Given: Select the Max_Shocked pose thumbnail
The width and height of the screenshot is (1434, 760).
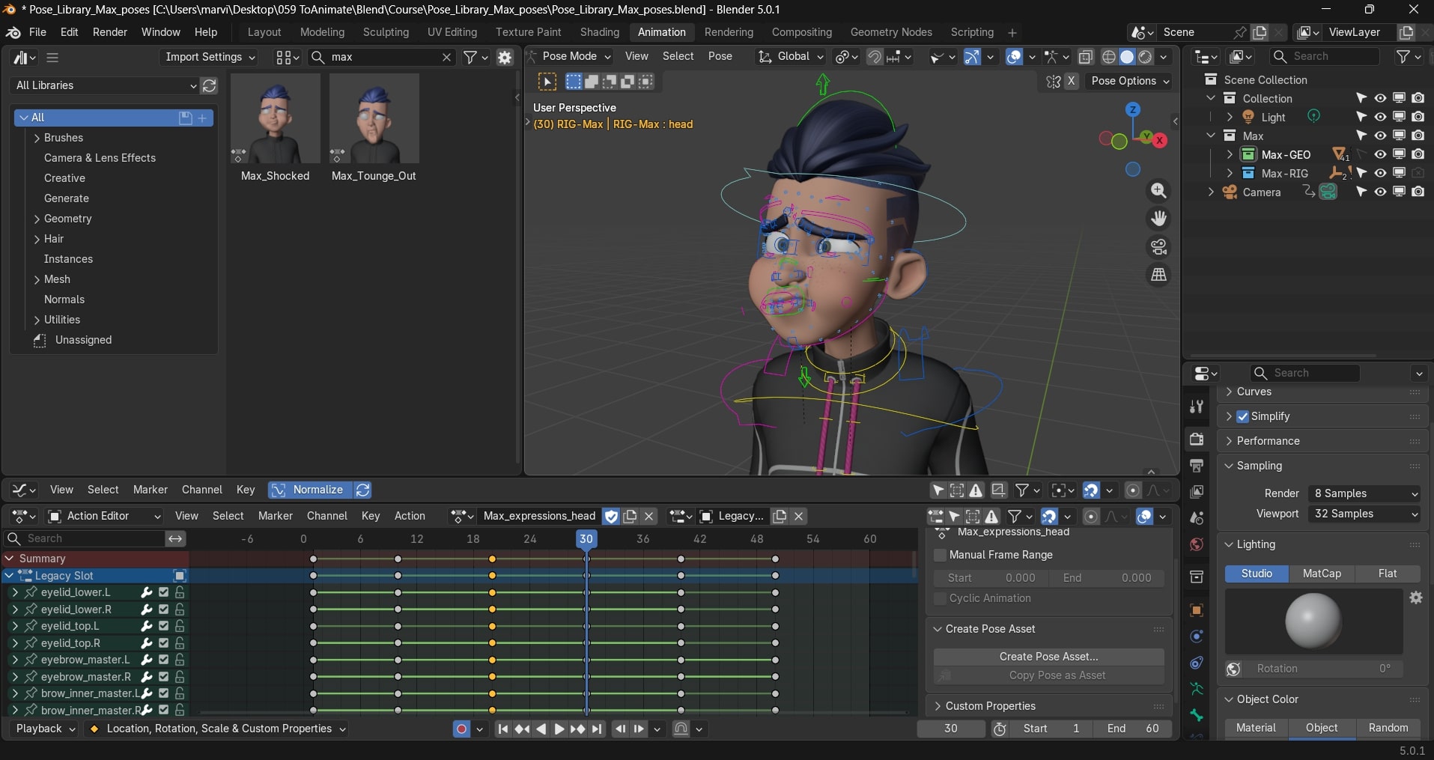Looking at the screenshot, I should click(x=275, y=120).
